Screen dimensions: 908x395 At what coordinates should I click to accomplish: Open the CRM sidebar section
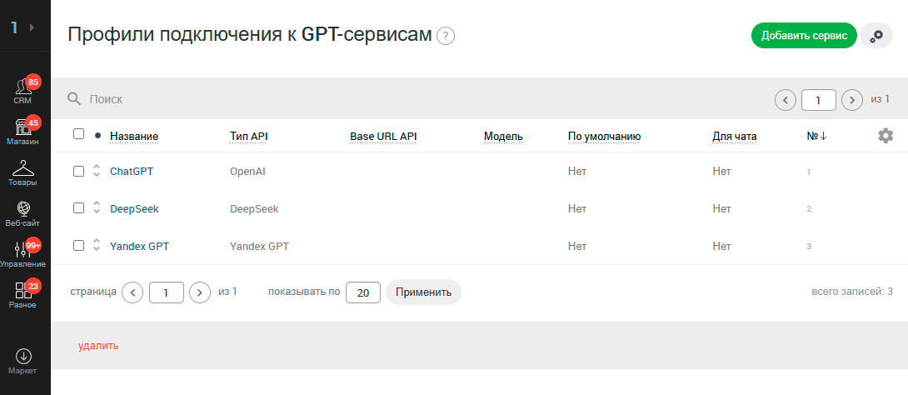coord(23,90)
